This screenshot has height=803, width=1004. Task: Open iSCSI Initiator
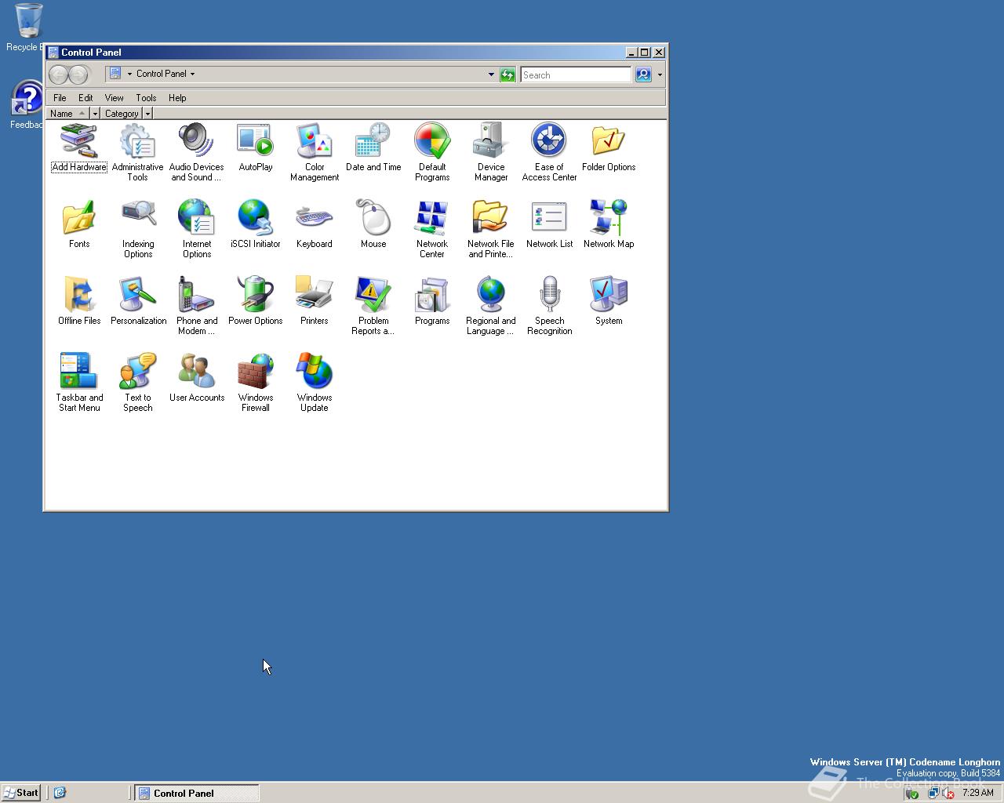pyautogui.click(x=256, y=224)
